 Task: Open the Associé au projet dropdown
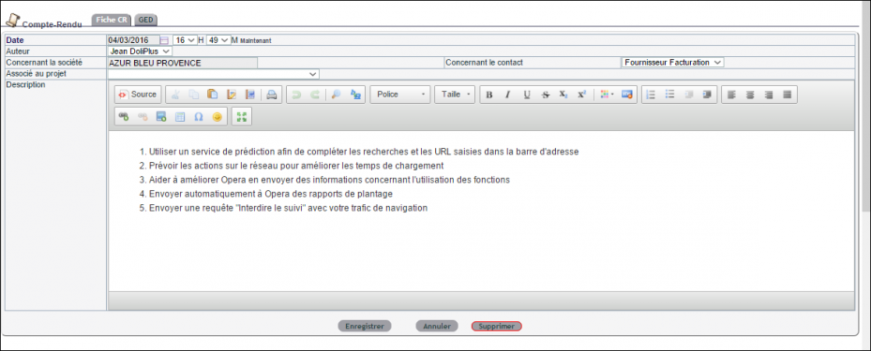(214, 74)
